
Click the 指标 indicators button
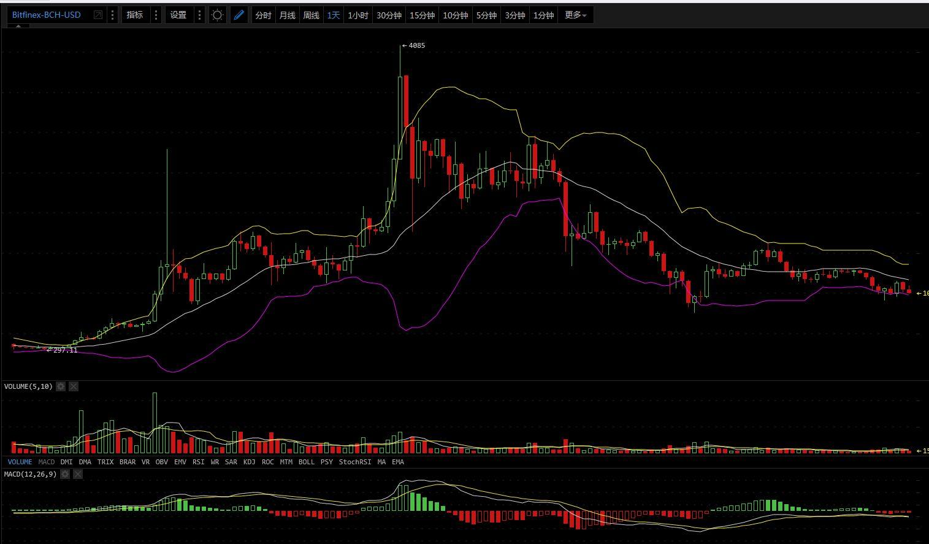pos(135,15)
